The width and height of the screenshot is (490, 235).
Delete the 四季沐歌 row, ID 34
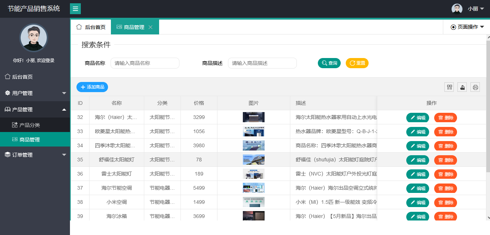point(445,146)
